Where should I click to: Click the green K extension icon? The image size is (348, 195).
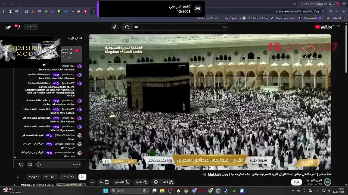[59, 11]
